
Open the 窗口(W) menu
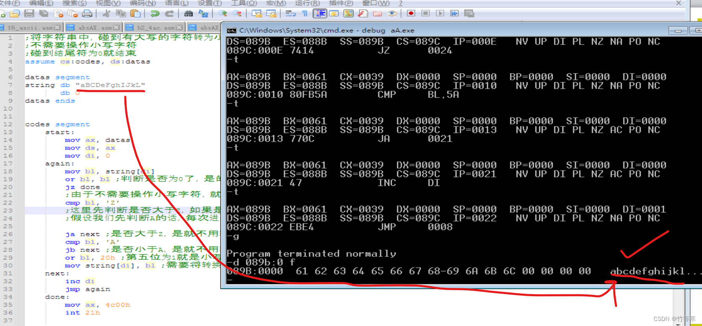click(x=376, y=3)
